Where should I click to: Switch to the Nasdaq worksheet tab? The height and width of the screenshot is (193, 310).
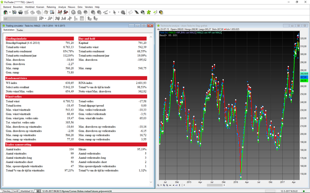tap(6, 191)
